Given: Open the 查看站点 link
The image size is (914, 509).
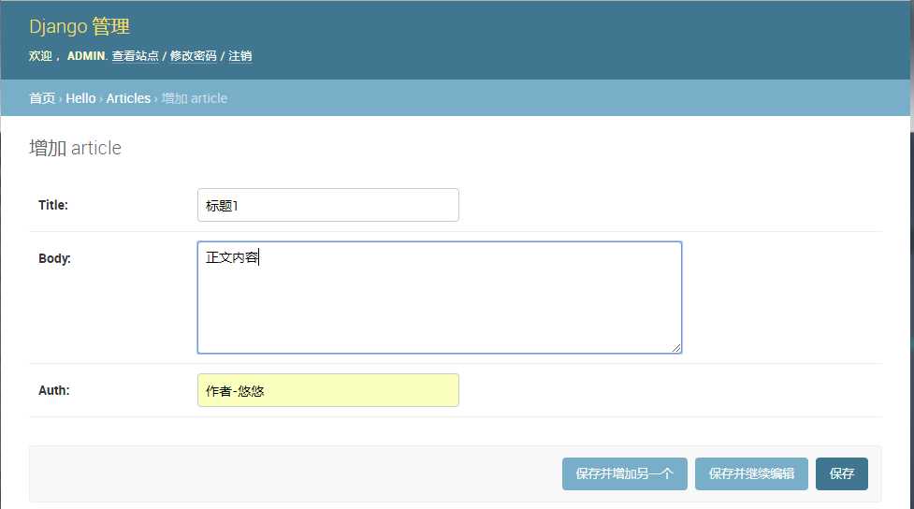Looking at the screenshot, I should coord(135,56).
